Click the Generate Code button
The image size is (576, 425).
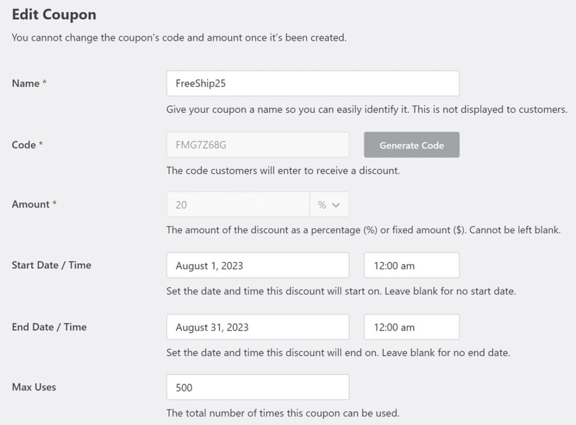click(x=411, y=144)
